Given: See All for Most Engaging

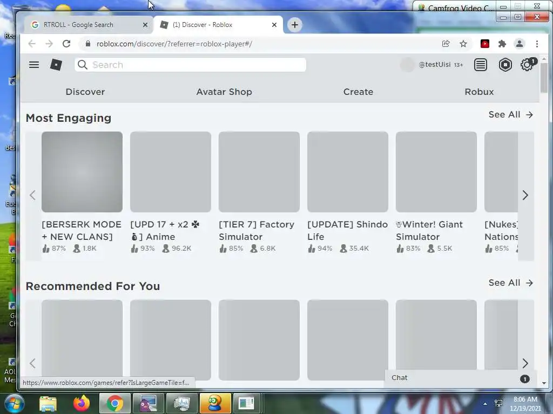Looking at the screenshot, I should click(x=510, y=114).
